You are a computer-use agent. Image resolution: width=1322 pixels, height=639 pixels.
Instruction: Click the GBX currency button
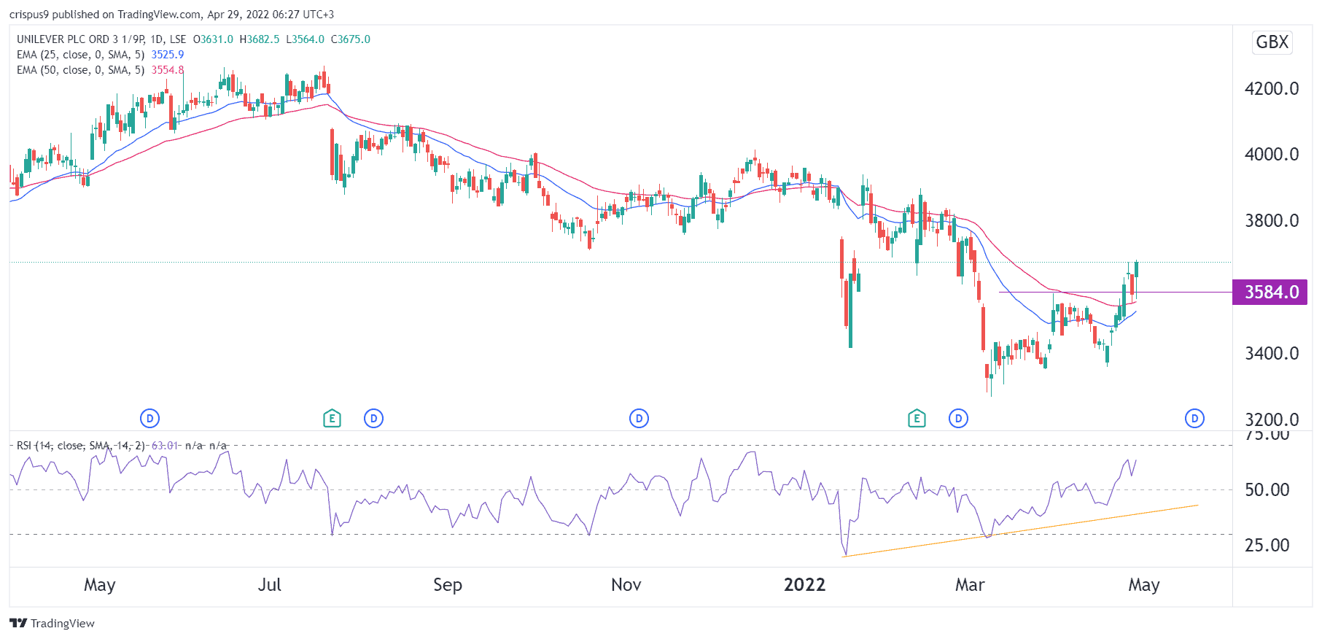(1272, 42)
